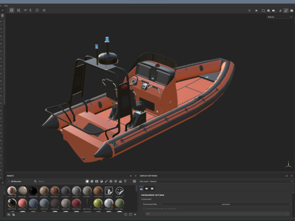
Task: Click the pause icon in top right toolbar
Action: click(x=256, y=10)
